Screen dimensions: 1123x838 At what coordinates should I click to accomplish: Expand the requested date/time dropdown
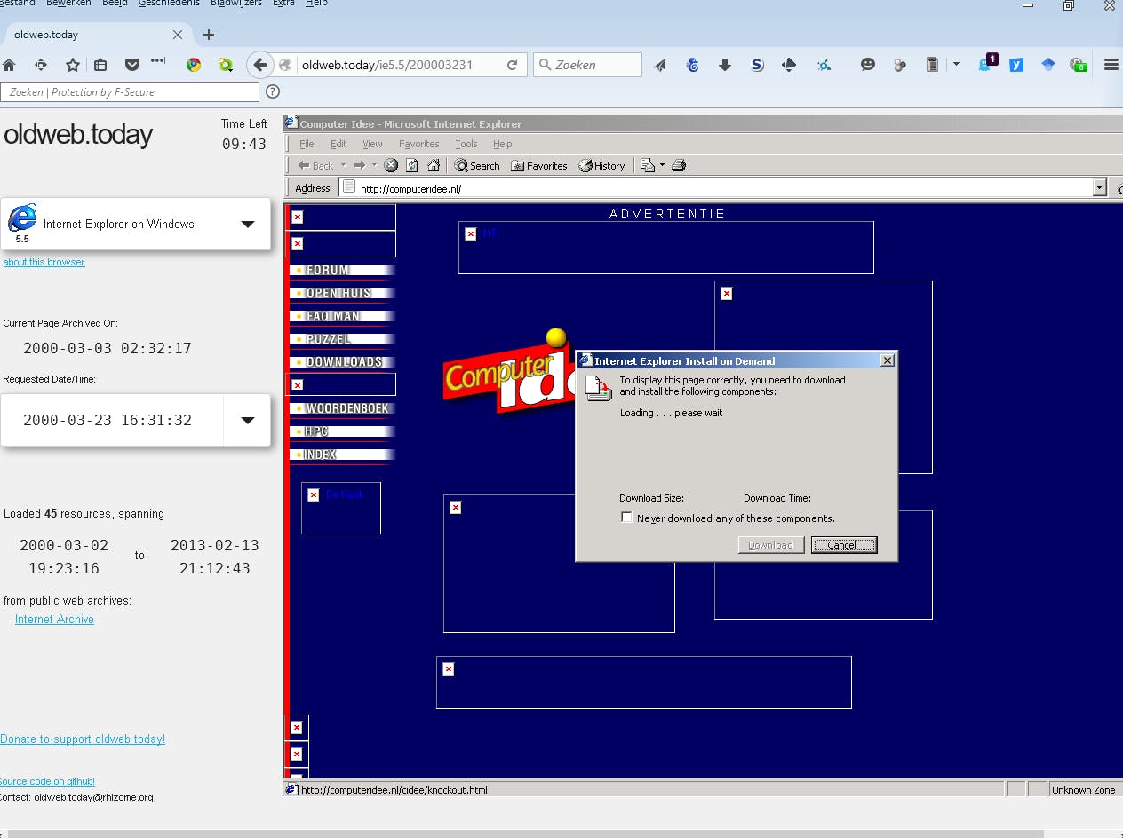coord(248,421)
